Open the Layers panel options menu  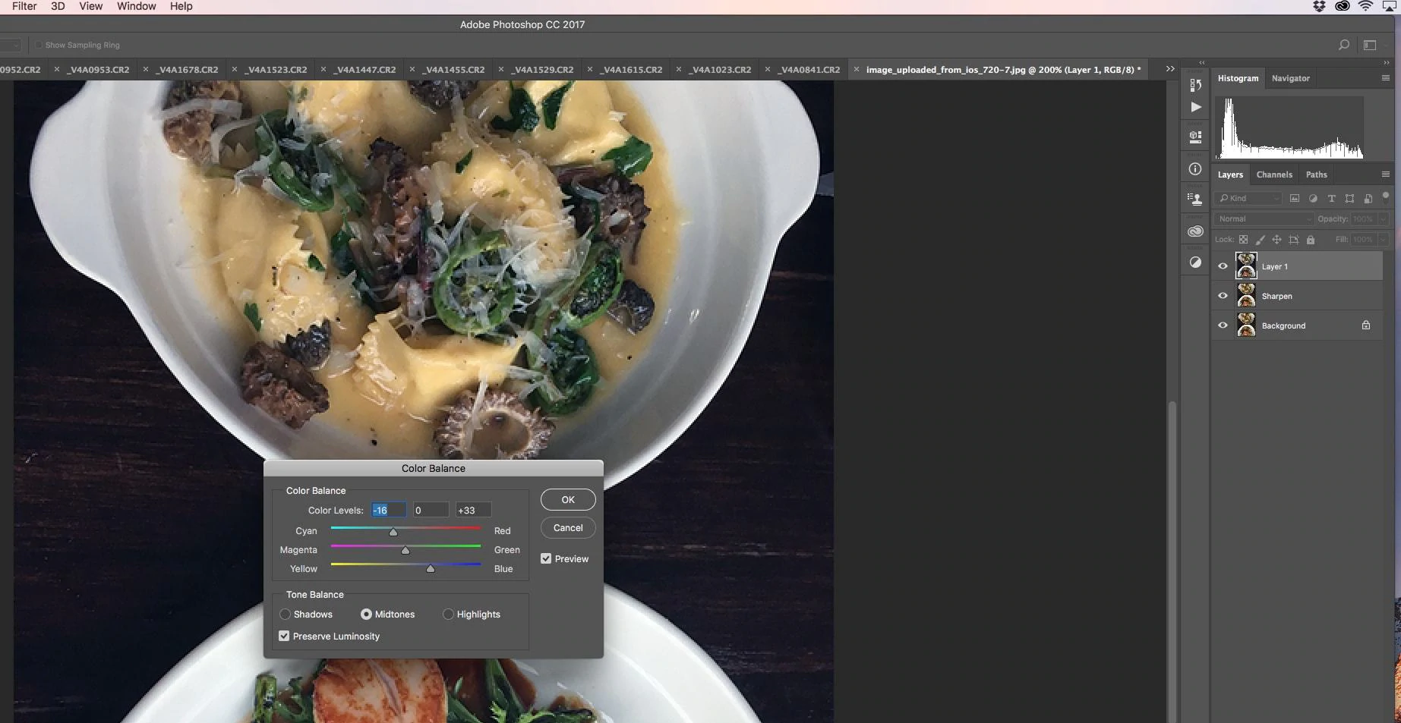[x=1385, y=174]
